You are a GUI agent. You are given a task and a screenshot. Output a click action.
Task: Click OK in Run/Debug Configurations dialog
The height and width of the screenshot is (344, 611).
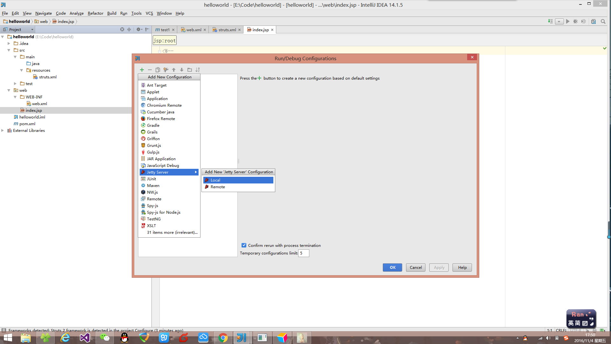(x=392, y=268)
